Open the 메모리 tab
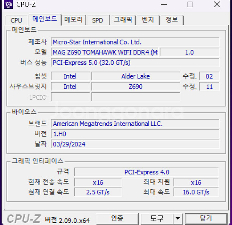Image resolution: width=232 pixels, height=225 pixels. tap(73, 20)
